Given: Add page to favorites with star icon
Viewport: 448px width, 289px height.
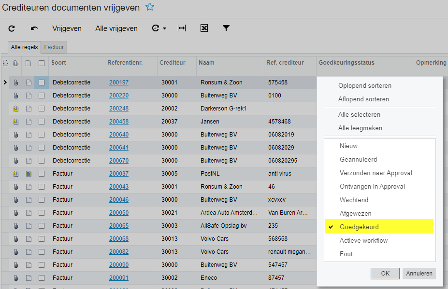Looking at the screenshot, I should [150, 7].
